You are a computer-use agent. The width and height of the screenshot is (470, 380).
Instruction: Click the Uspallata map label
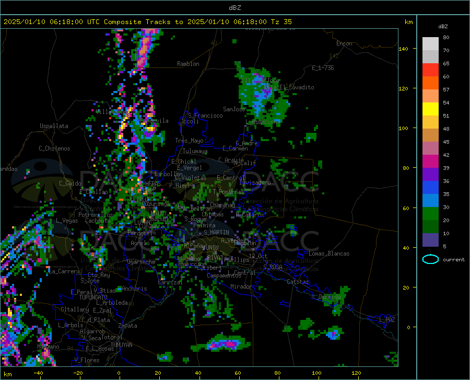pyautogui.click(x=54, y=126)
